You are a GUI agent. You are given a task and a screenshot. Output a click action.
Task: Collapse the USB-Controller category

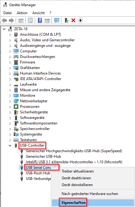click(10, 146)
